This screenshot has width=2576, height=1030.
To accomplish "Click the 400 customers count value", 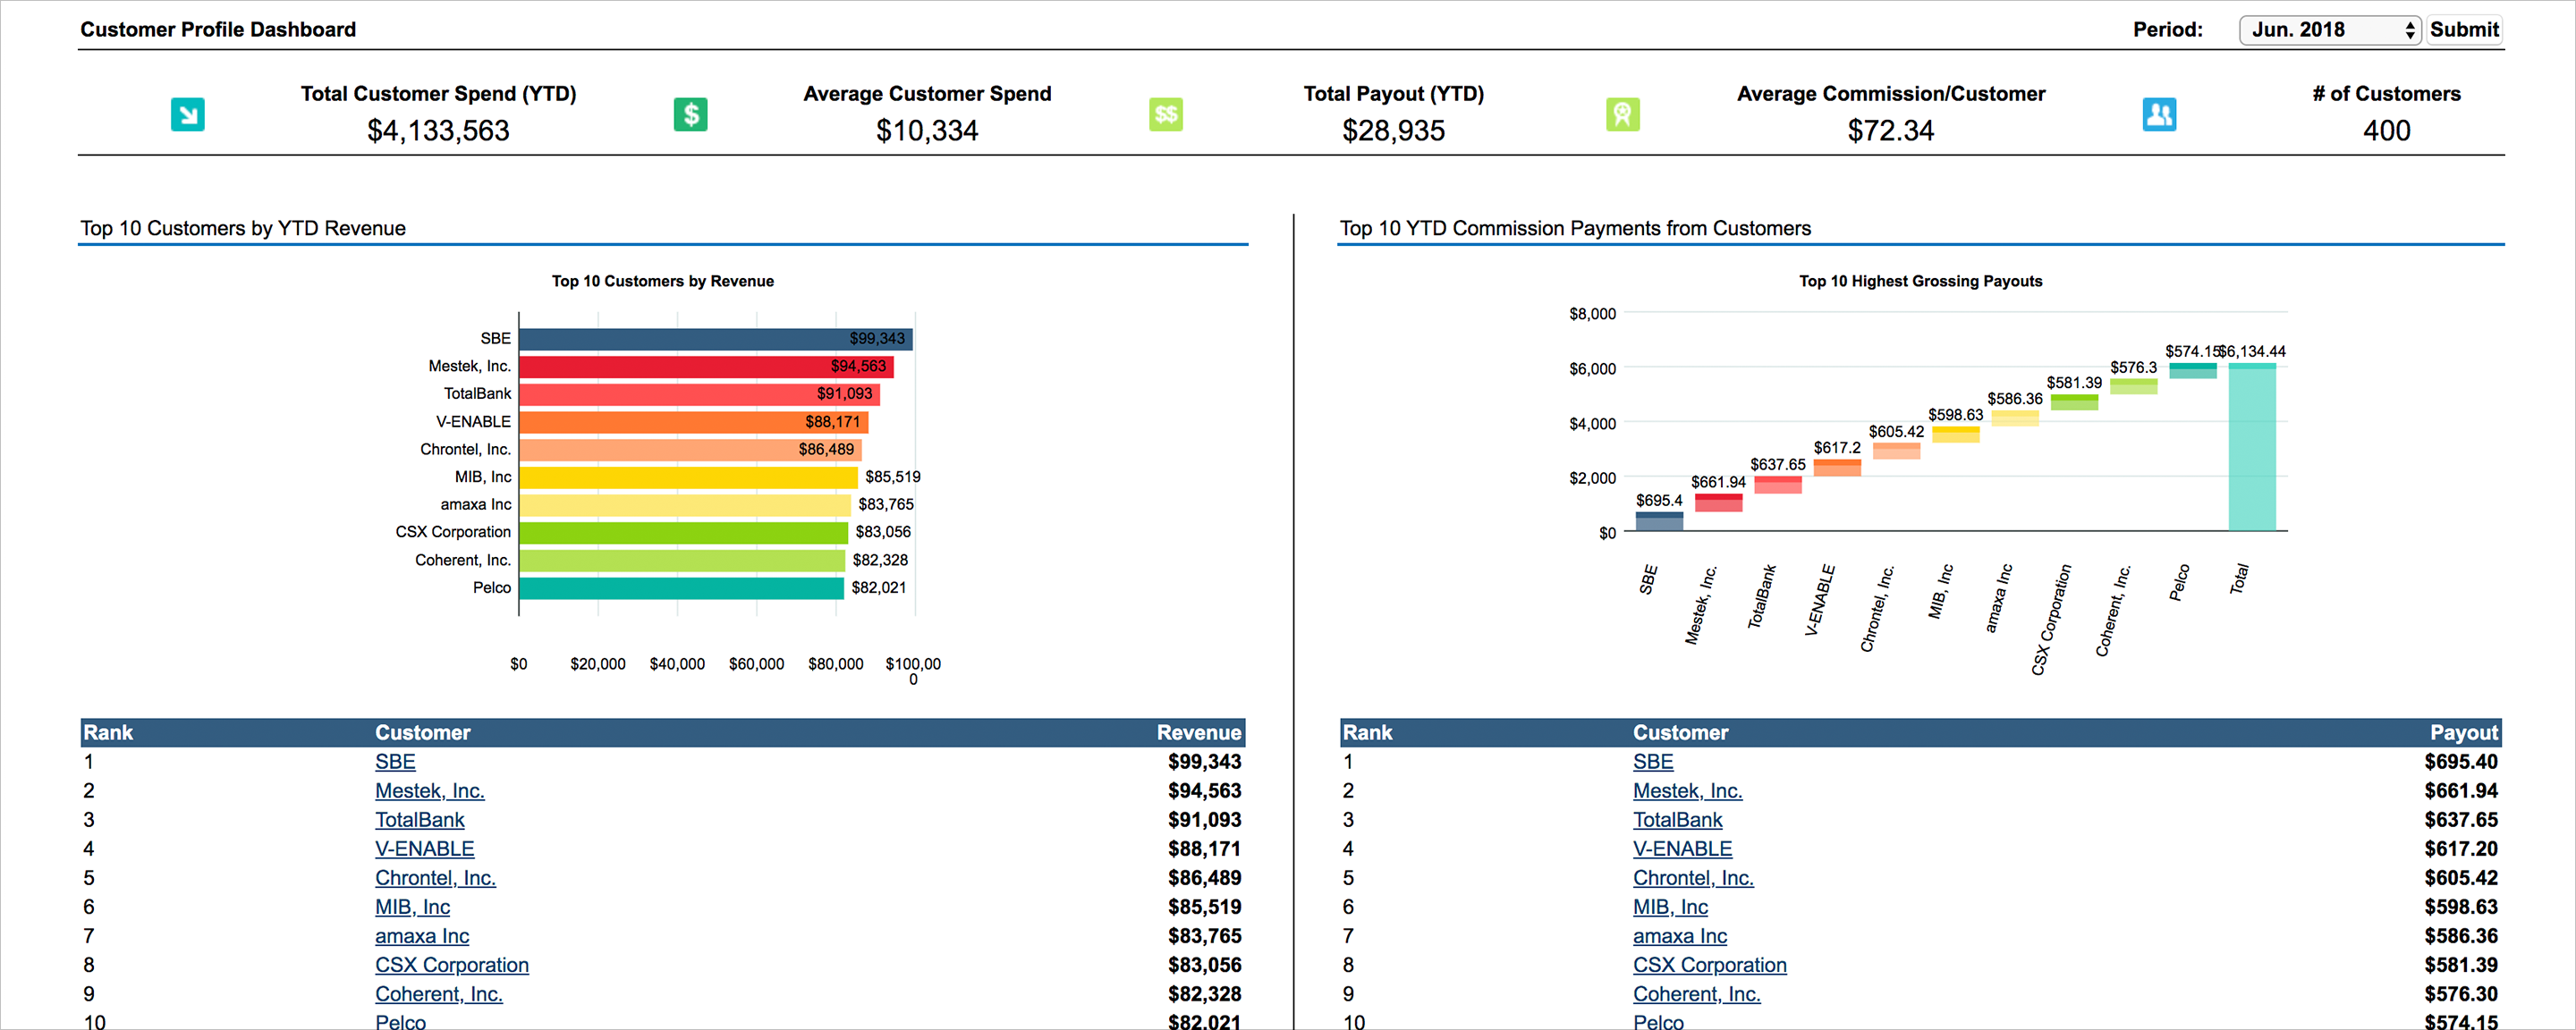I will tap(2386, 130).
